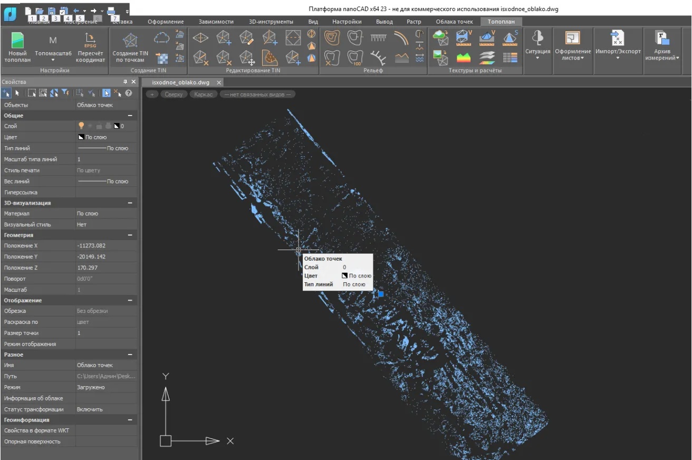The image size is (692, 460).
Task: Click the slope hatch marks icon in Рельеф
Action: (x=378, y=38)
